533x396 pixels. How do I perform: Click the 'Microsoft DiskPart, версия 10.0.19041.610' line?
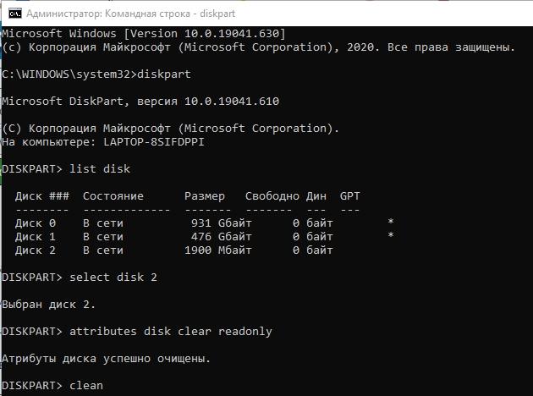click(x=140, y=101)
